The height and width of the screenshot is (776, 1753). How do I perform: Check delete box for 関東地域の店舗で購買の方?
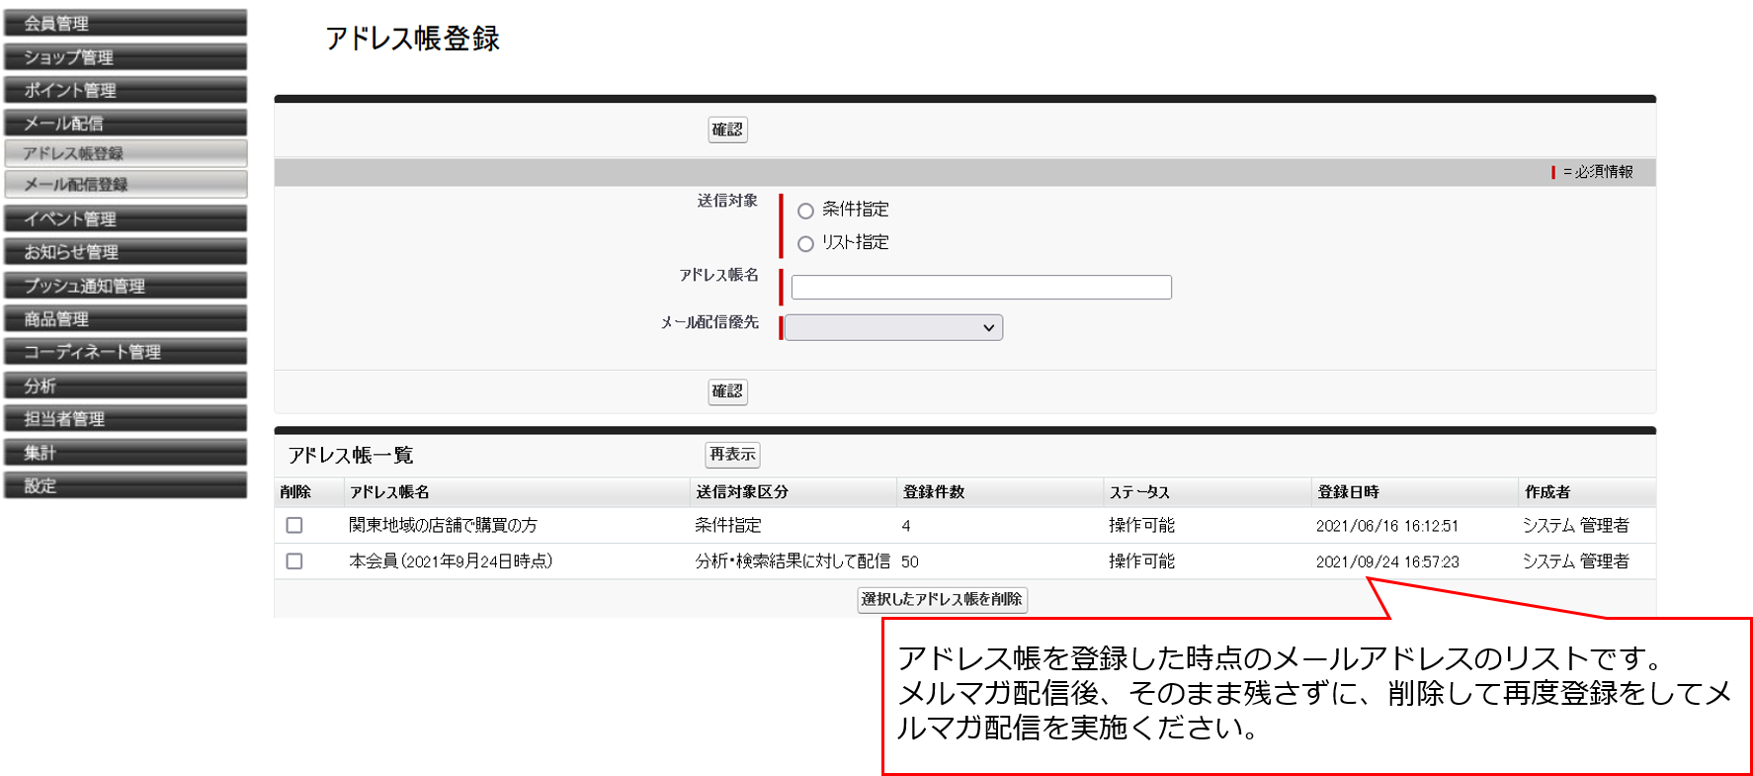[x=294, y=525]
